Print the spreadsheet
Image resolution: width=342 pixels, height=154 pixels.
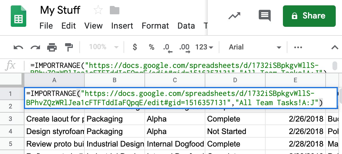pos(52,47)
